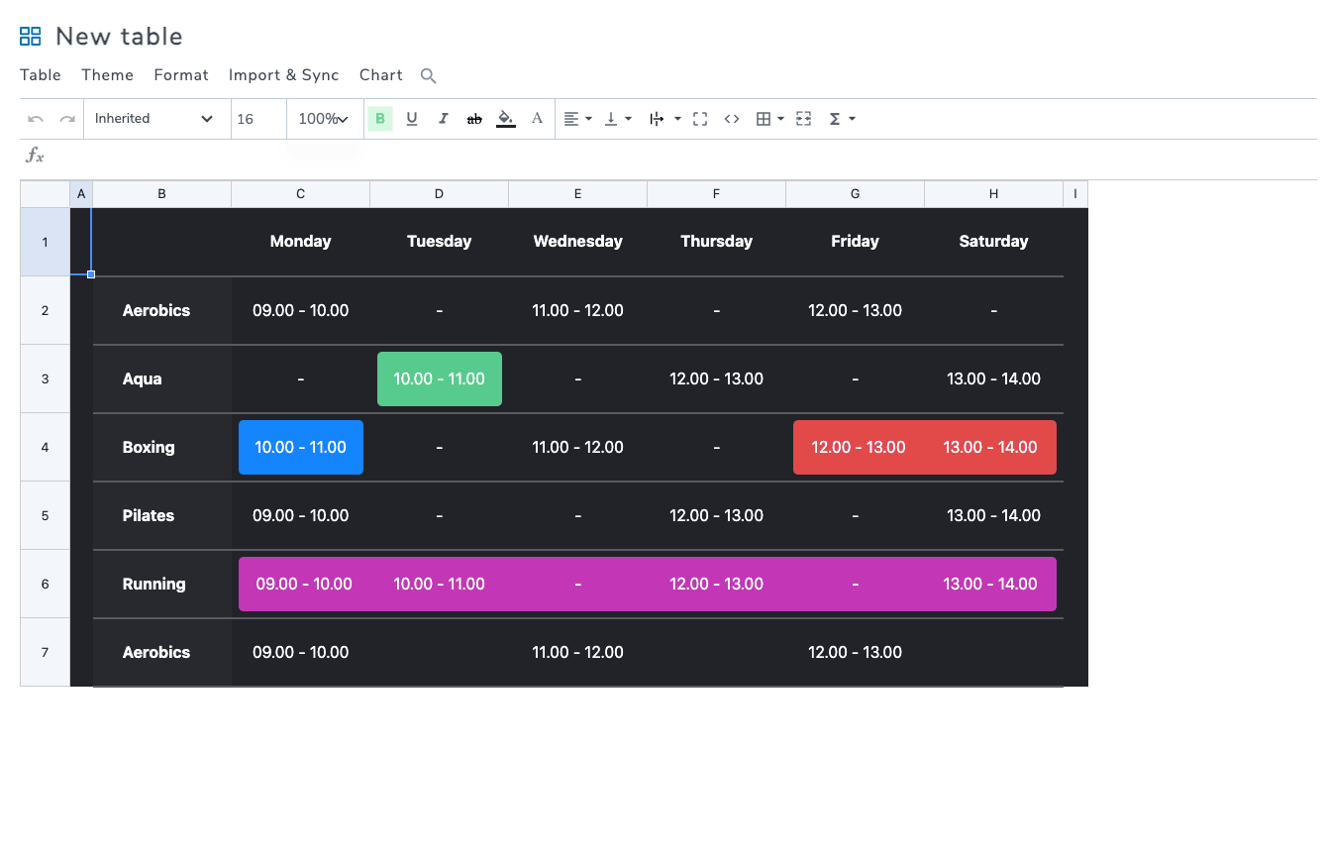
Task: Click the vertical align icon
Action: coord(611,119)
